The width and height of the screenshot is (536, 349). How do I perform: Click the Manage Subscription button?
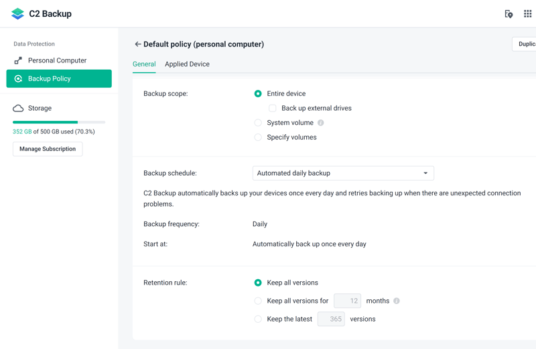click(48, 149)
